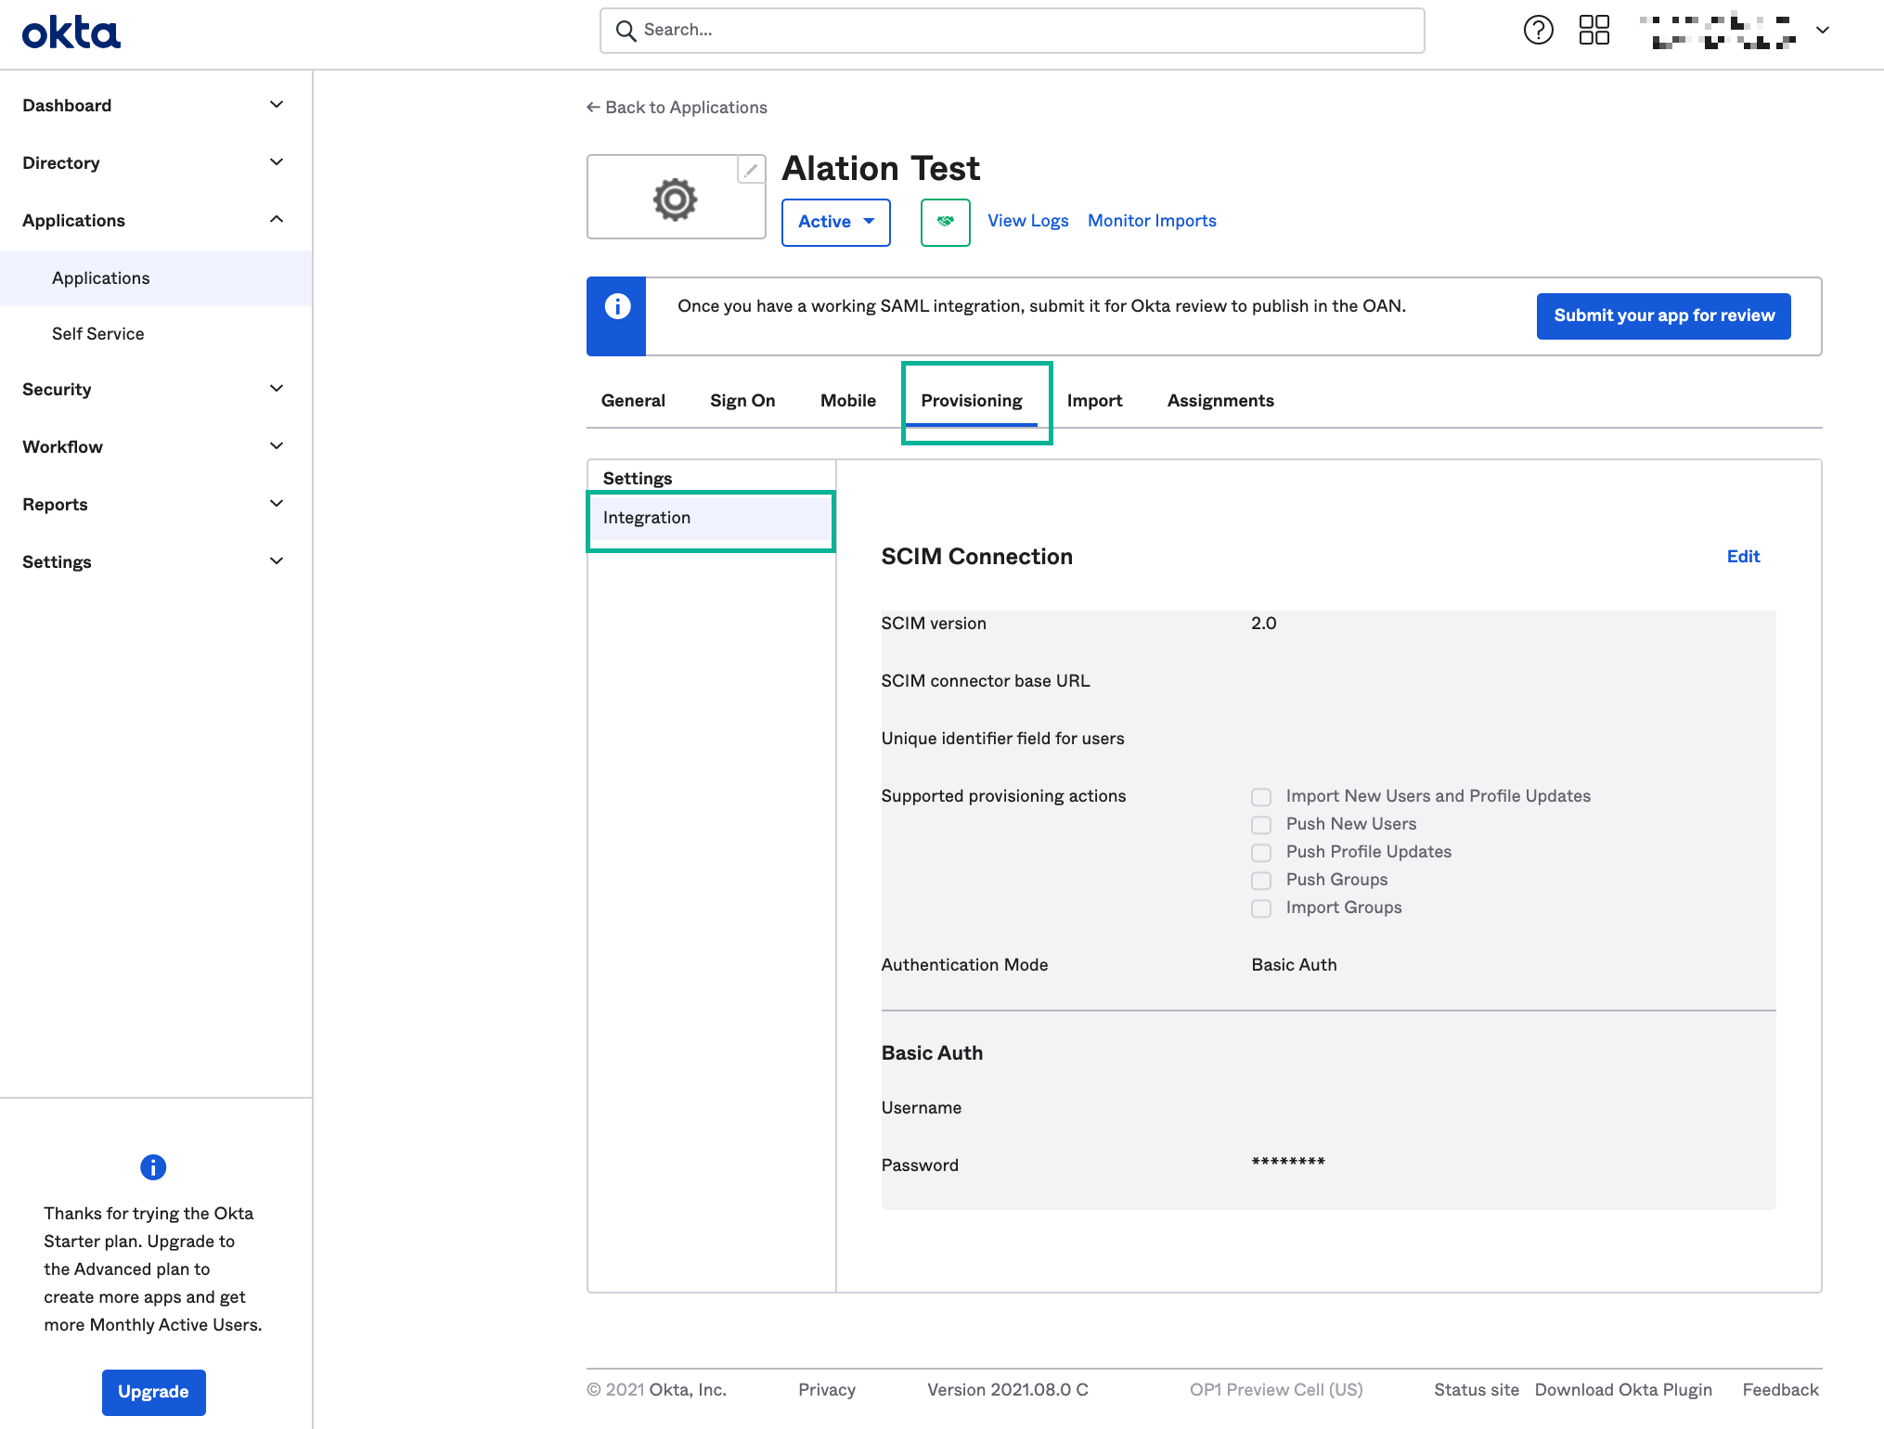This screenshot has height=1429, width=1884.
Task: Open the Feedback footer link
Action: point(1780,1390)
